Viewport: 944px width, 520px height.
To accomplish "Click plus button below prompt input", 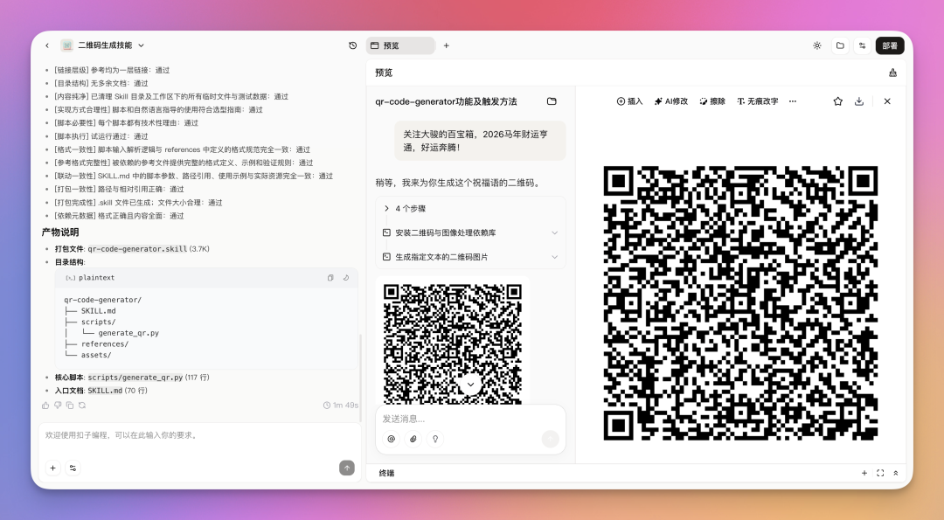I will click(x=53, y=468).
